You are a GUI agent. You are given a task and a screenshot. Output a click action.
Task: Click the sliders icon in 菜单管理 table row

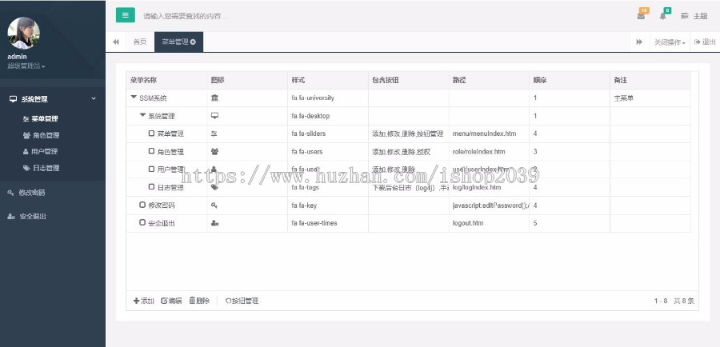click(x=214, y=133)
